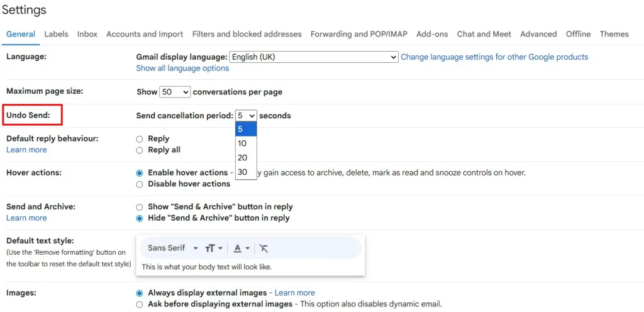Open the text colour icon
Screen dimensions: 644x312
241,248
